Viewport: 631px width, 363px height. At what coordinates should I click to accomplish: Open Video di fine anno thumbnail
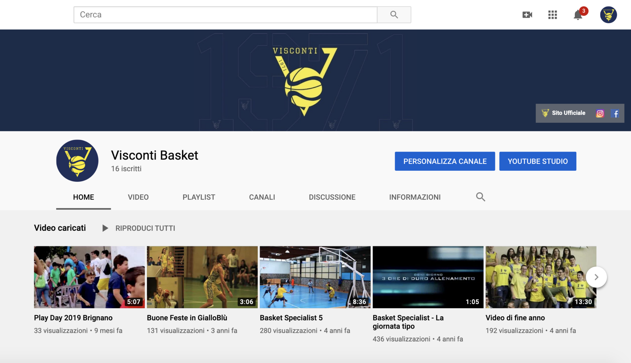click(541, 277)
